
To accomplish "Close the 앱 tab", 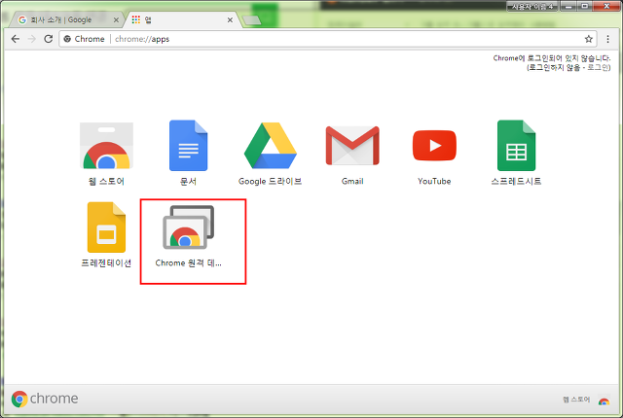I will 230,19.
